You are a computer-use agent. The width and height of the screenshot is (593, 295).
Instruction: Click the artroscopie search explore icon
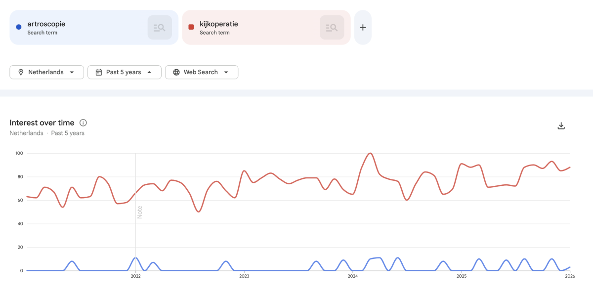click(160, 28)
